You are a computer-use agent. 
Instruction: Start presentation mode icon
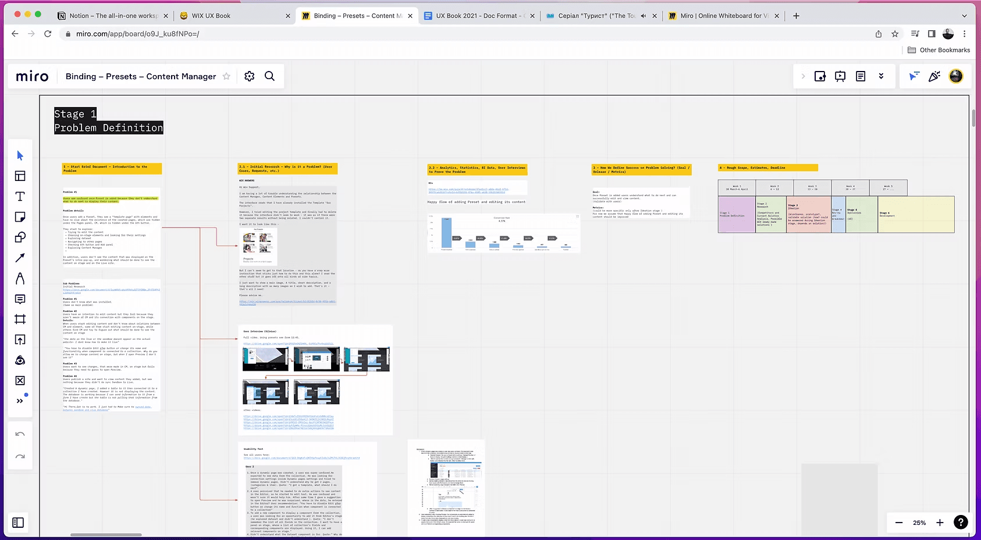point(840,76)
